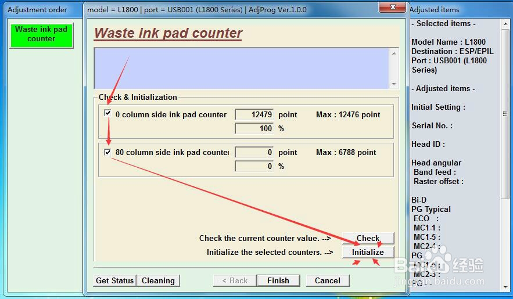The image size is (513, 299).
Task: Click the message box scroll up arrow
Action: [x=394, y=53]
